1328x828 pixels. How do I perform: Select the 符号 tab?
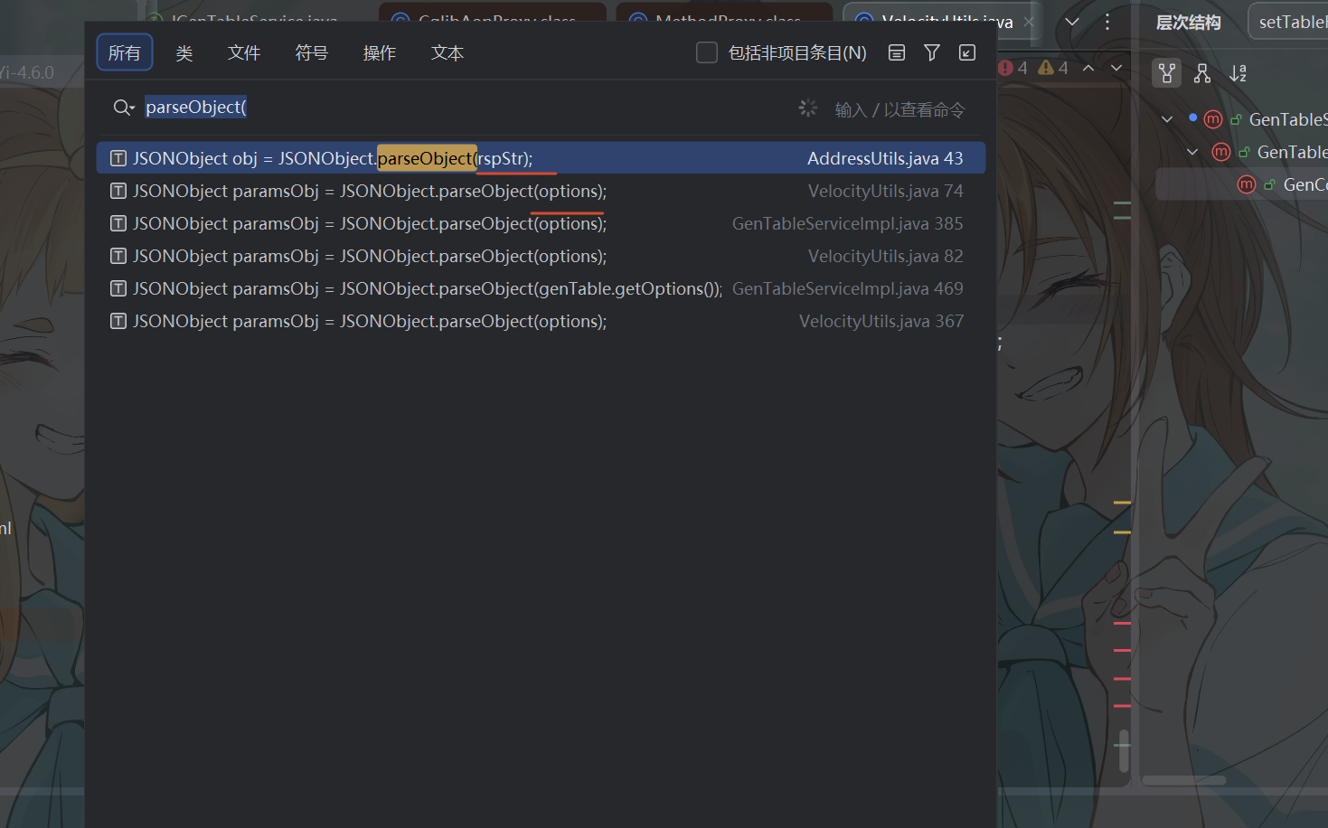coord(312,53)
